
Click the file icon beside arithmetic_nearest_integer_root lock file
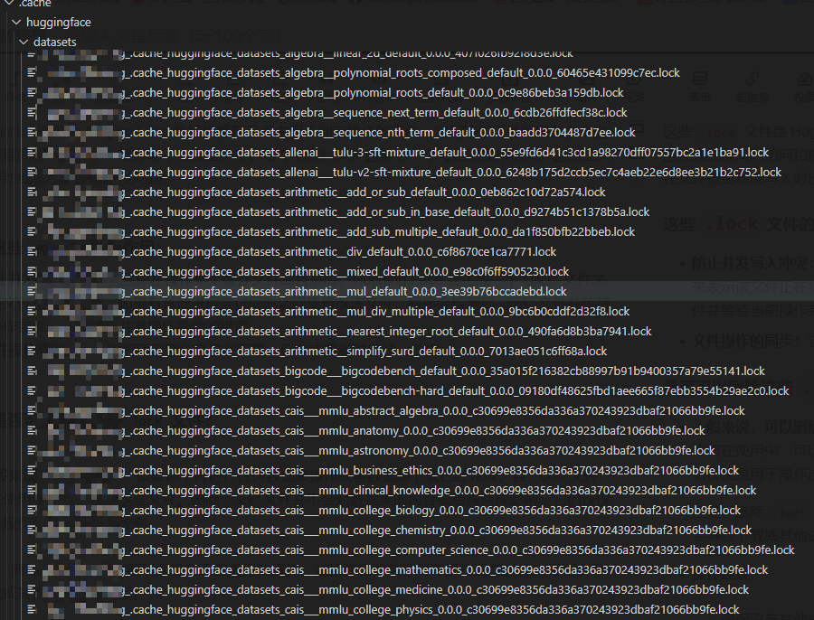(31, 331)
